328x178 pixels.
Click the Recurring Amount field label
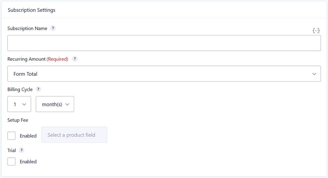27,59
